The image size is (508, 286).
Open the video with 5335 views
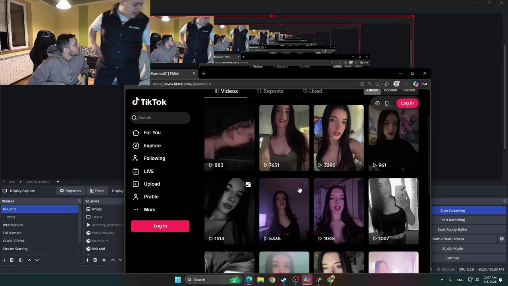[284, 211]
